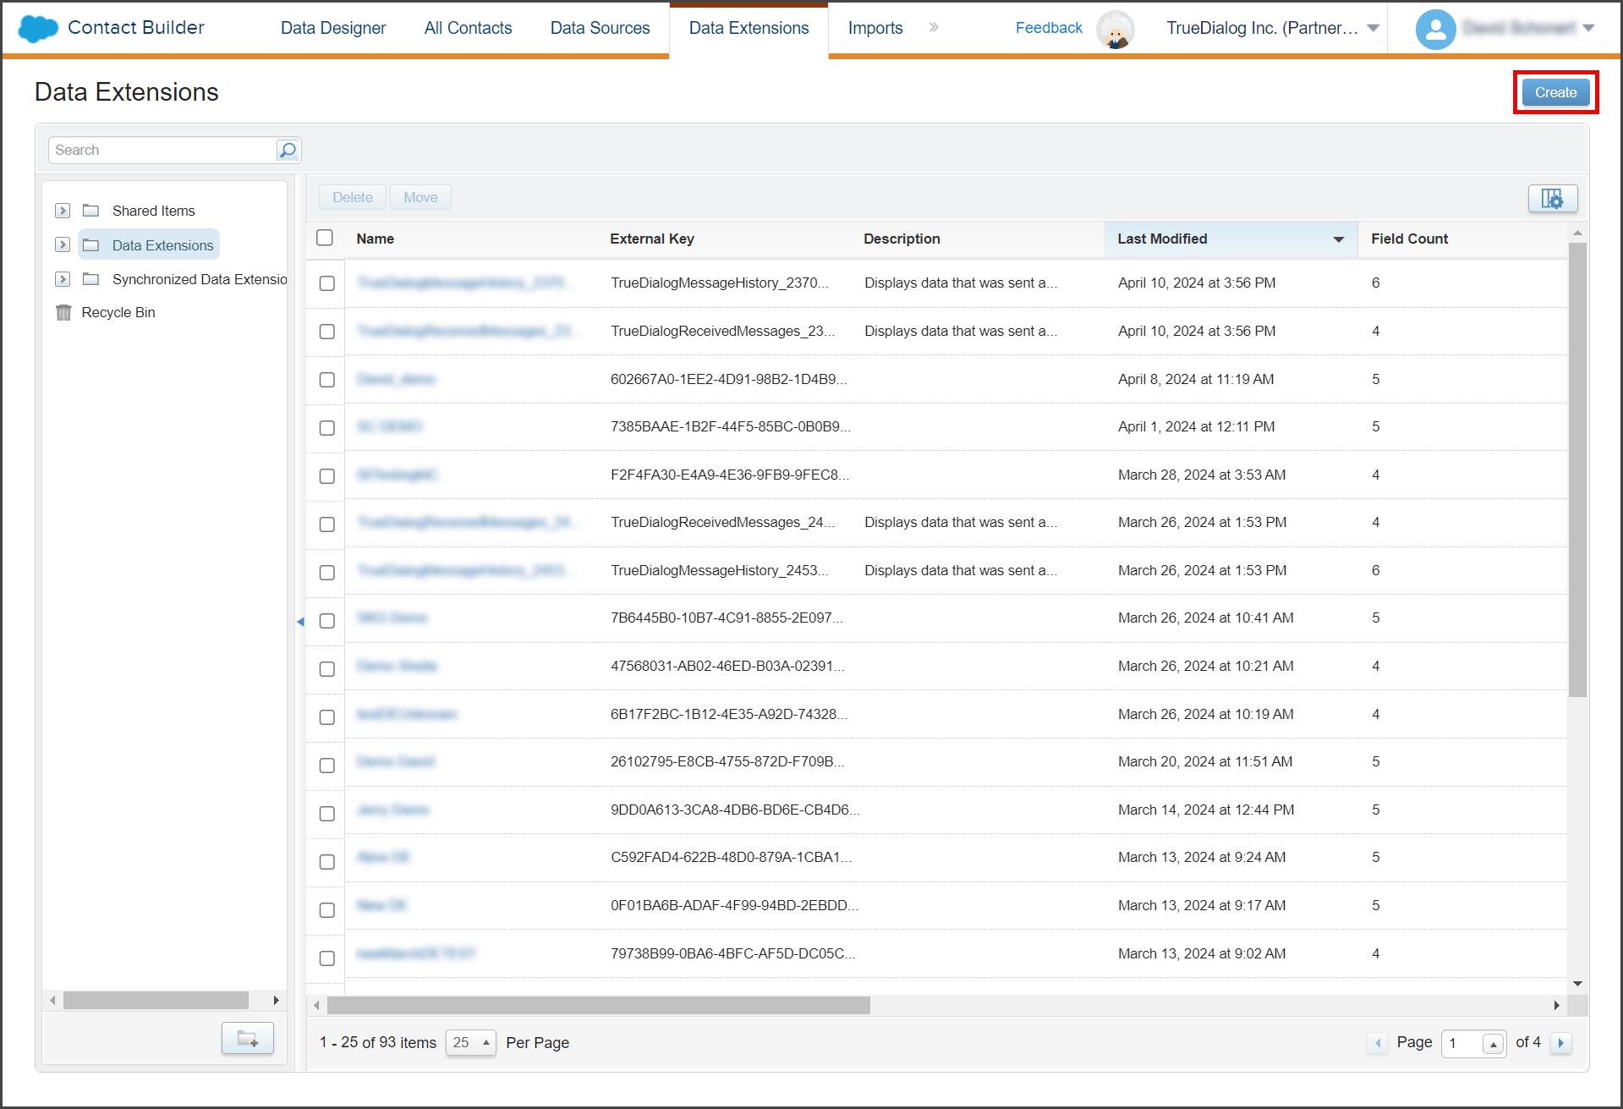Click the key 6B17F2BC-1B12 cell
The image size is (1623, 1109).
(x=729, y=714)
